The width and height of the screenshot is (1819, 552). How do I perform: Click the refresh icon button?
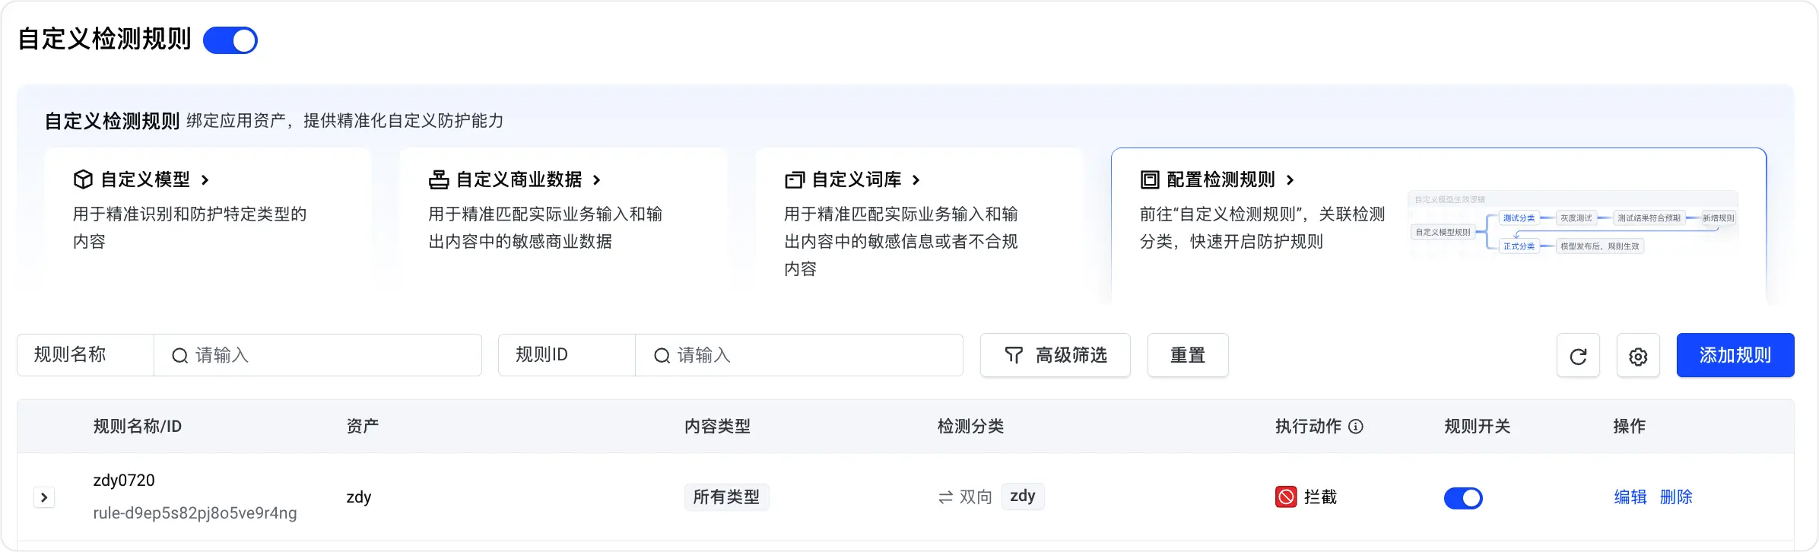click(x=1578, y=355)
